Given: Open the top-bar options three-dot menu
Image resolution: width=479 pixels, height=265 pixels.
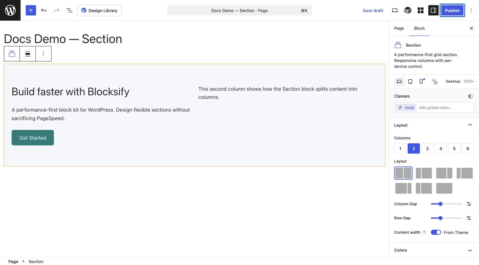Looking at the screenshot, I should tap(471, 10).
